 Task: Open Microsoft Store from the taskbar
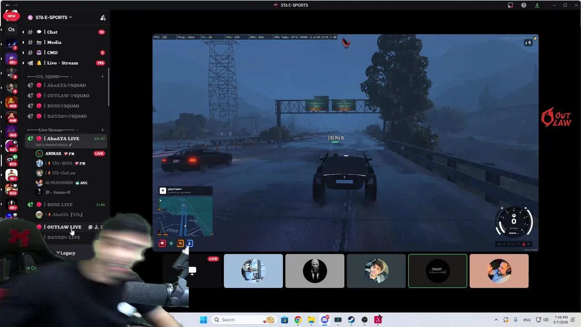(x=285, y=320)
